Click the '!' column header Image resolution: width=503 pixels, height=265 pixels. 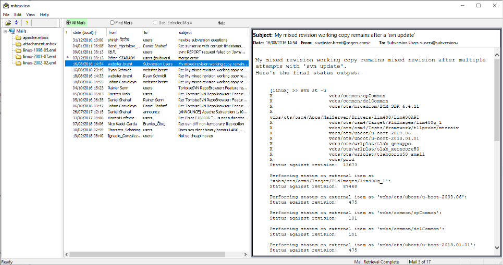(67, 32)
